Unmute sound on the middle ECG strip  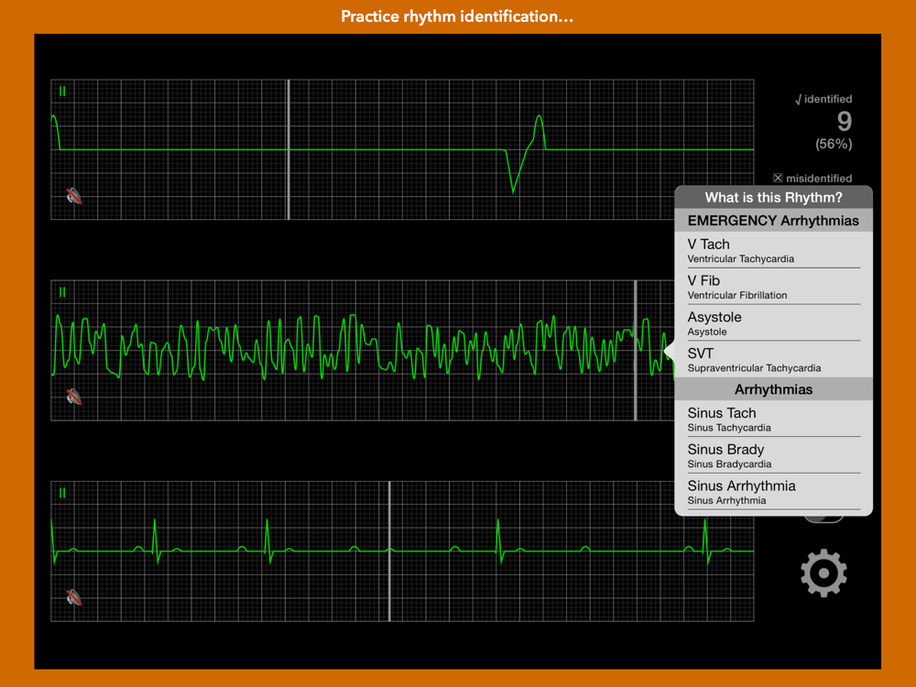click(x=73, y=397)
